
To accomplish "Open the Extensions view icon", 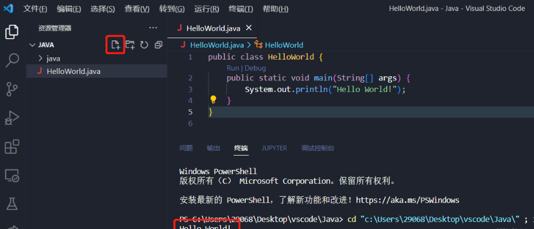I will pyautogui.click(x=12, y=147).
